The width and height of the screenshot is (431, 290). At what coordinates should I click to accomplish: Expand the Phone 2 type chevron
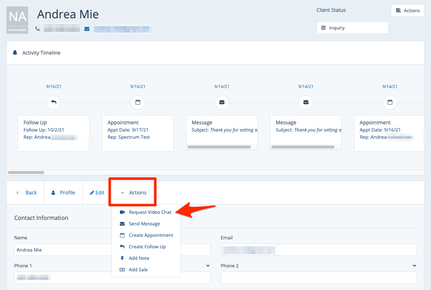(x=414, y=266)
